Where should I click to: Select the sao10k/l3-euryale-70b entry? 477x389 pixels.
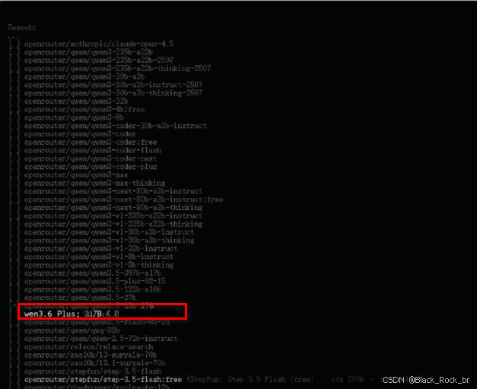coord(91,356)
